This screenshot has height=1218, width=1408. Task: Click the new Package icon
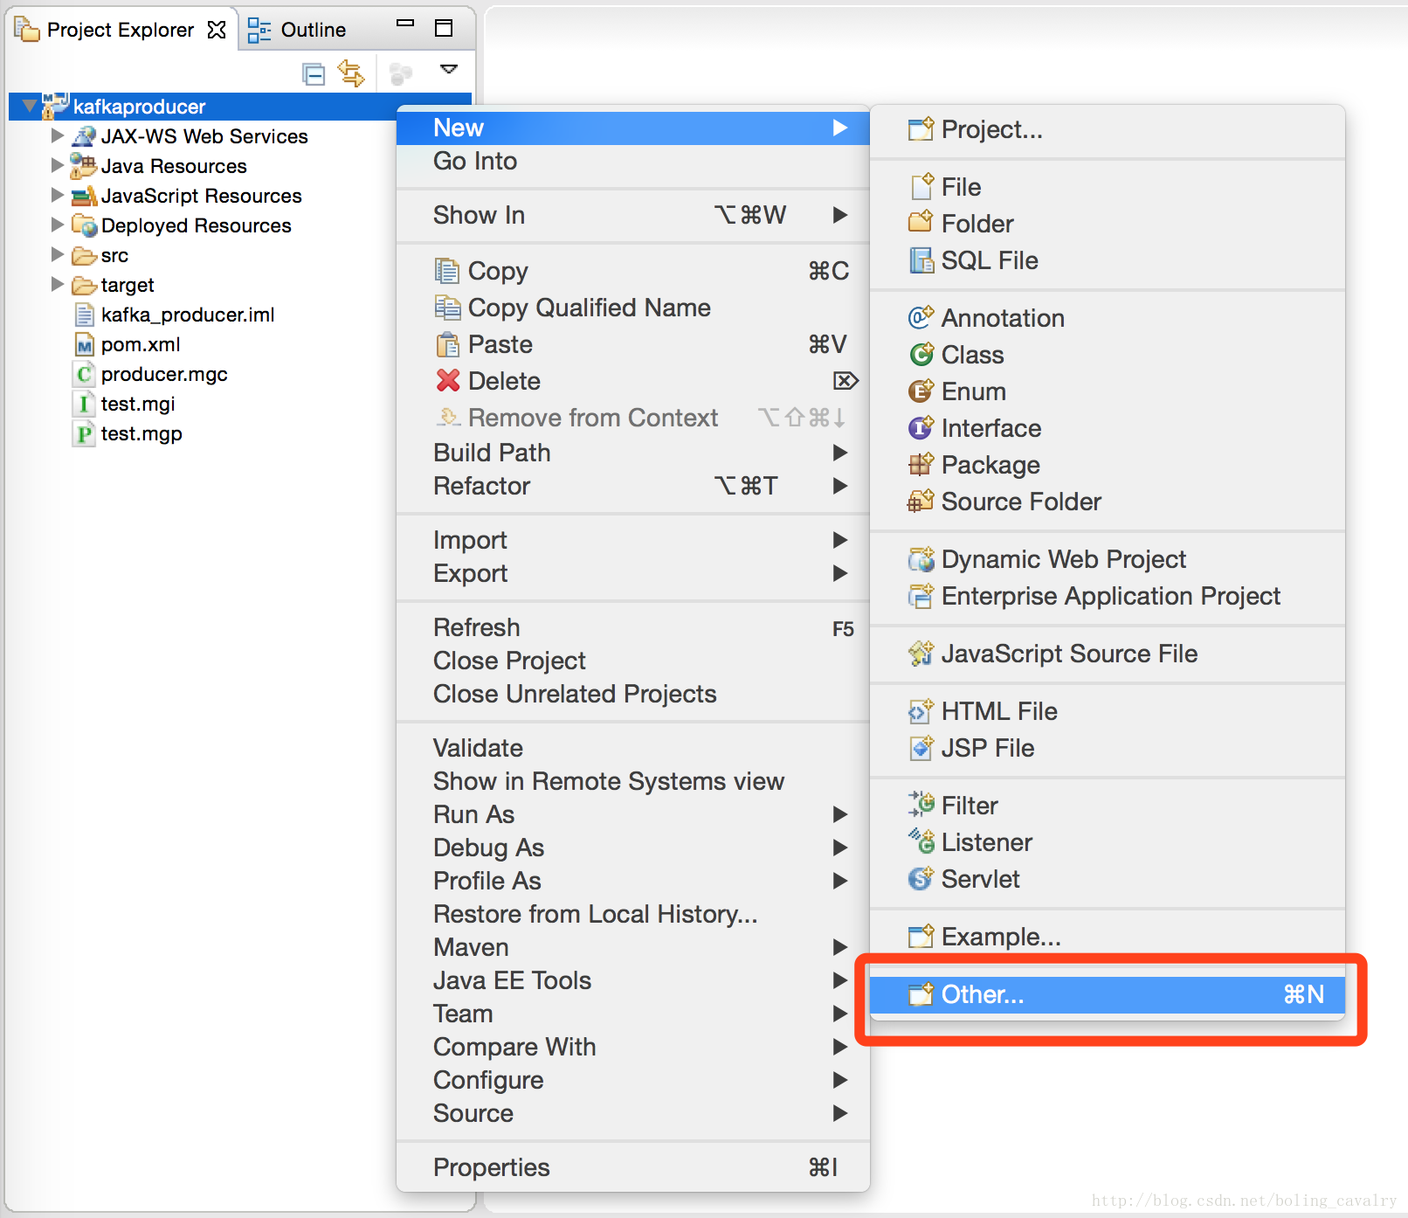[x=921, y=465]
